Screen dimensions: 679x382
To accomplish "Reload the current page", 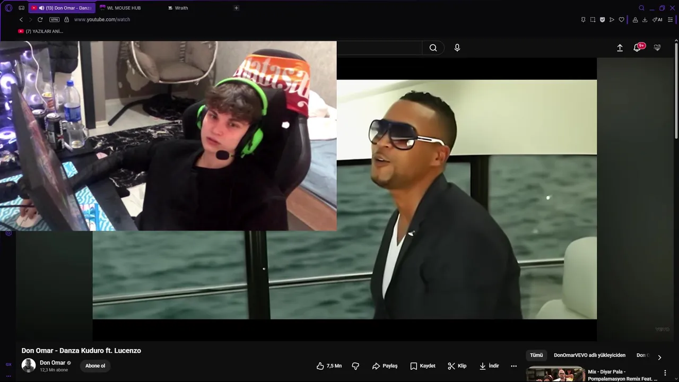I will (40, 20).
